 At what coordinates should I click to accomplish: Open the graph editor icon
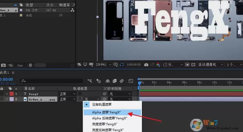131,81
